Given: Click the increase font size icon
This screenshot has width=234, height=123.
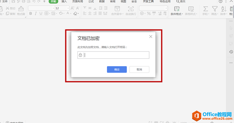Looking at the screenshot, I should pos(72,8).
